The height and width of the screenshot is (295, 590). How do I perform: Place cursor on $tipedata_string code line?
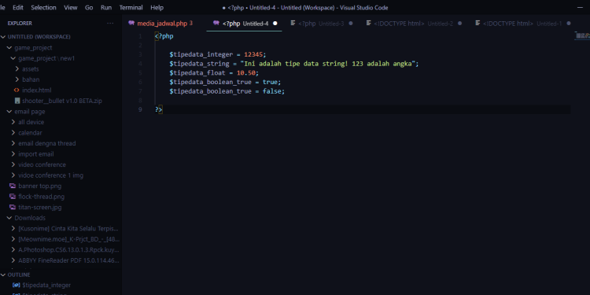[x=293, y=64]
